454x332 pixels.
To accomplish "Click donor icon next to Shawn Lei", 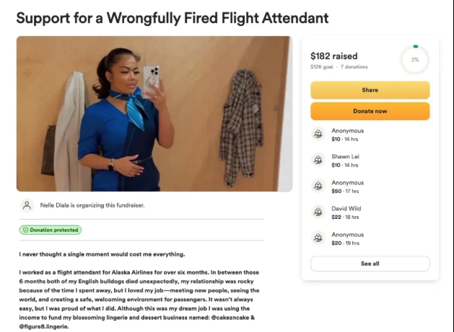I will pyautogui.click(x=318, y=160).
